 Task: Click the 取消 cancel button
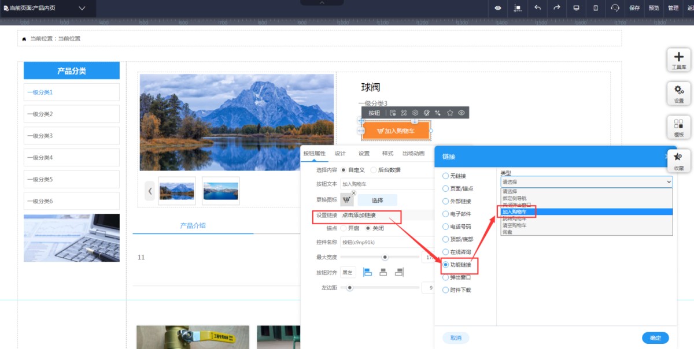(456, 338)
